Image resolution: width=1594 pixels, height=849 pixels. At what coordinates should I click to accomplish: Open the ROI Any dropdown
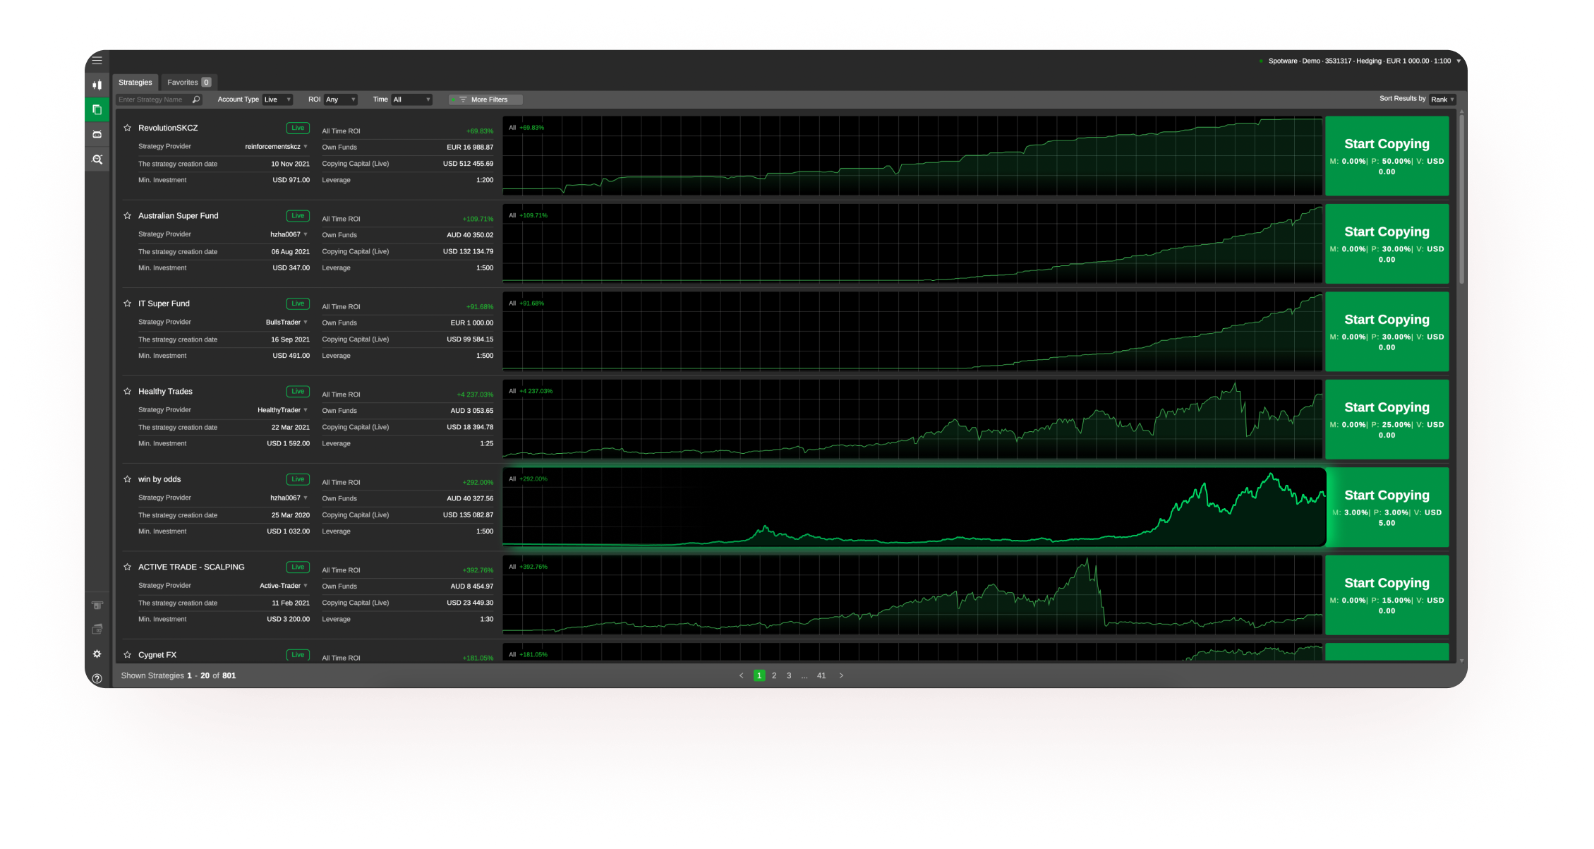pos(340,100)
